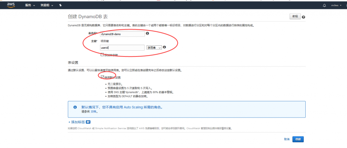Click the 取消 cancel link
This screenshot has height=148, width=347.
pyautogui.click(x=287, y=139)
